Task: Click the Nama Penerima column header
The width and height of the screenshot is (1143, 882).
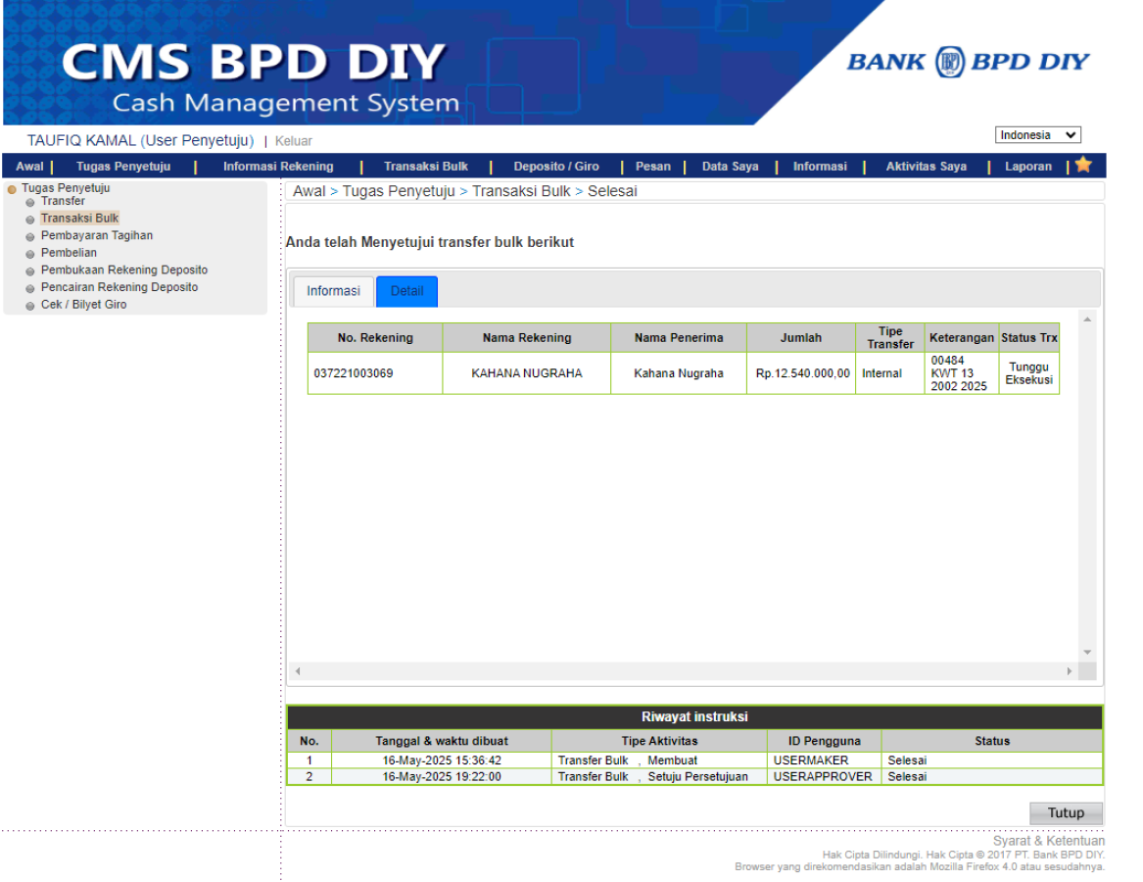Action: tap(679, 338)
